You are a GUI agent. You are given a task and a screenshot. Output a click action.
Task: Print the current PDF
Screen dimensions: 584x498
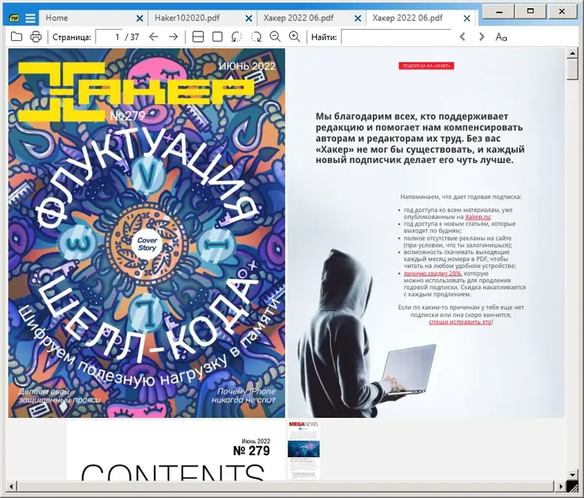point(34,35)
